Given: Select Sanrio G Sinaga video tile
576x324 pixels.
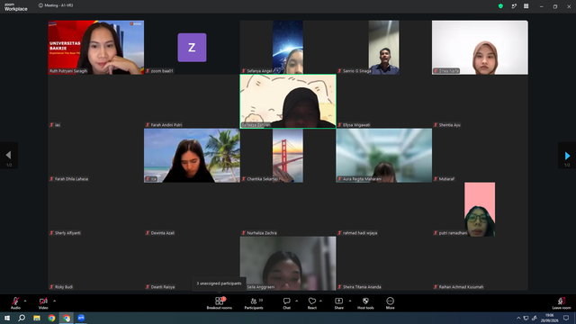Looking at the screenshot, I should (384, 48).
